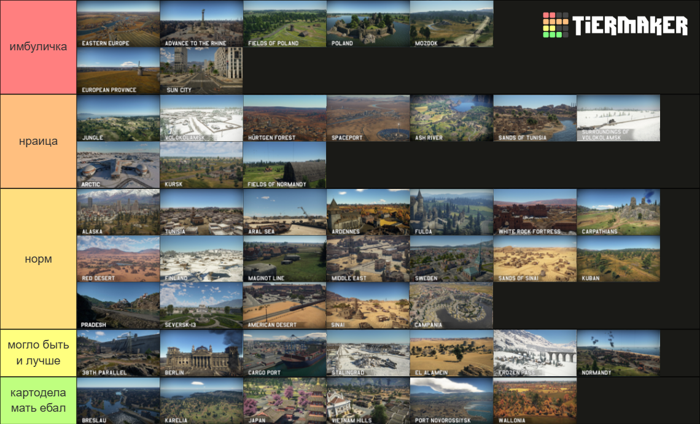The width and height of the screenshot is (700, 424).
Task: Select the red 'имбуличка' tier label
Action: 39,47
